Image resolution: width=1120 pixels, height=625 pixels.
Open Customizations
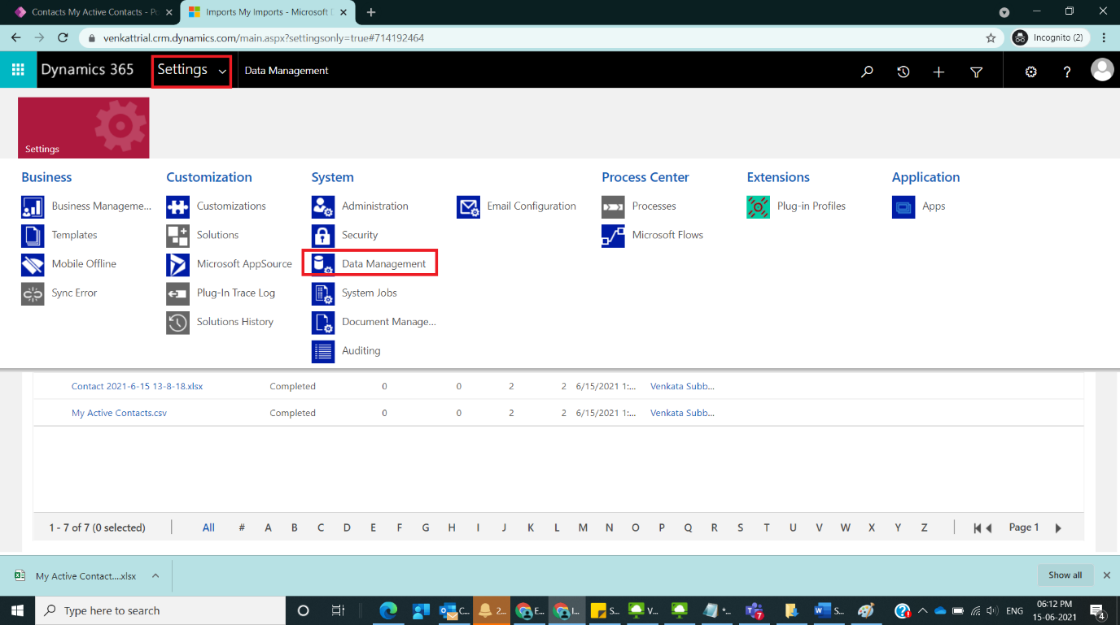[x=231, y=206]
